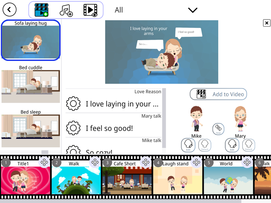Click the move handle on Title1 clip

tap(44, 162)
